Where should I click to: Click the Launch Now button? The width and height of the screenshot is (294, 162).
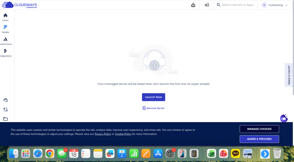tap(154, 97)
